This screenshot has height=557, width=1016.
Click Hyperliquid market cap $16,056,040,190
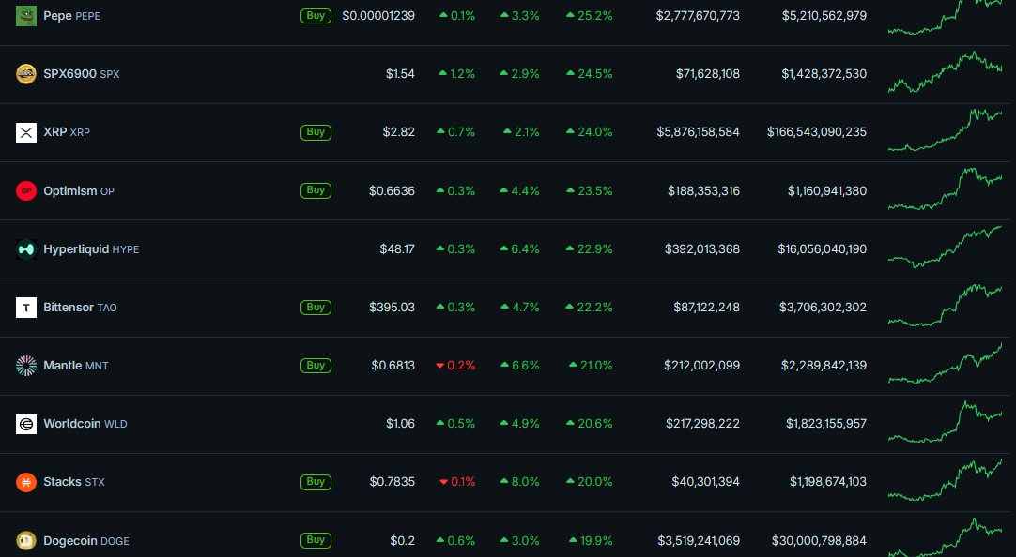point(823,249)
